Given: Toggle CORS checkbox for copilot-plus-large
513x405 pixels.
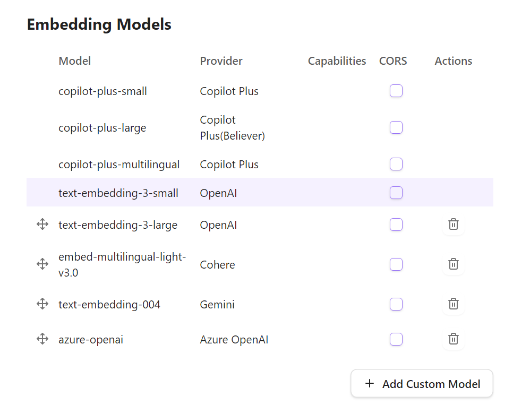Looking at the screenshot, I should tap(396, 127).
